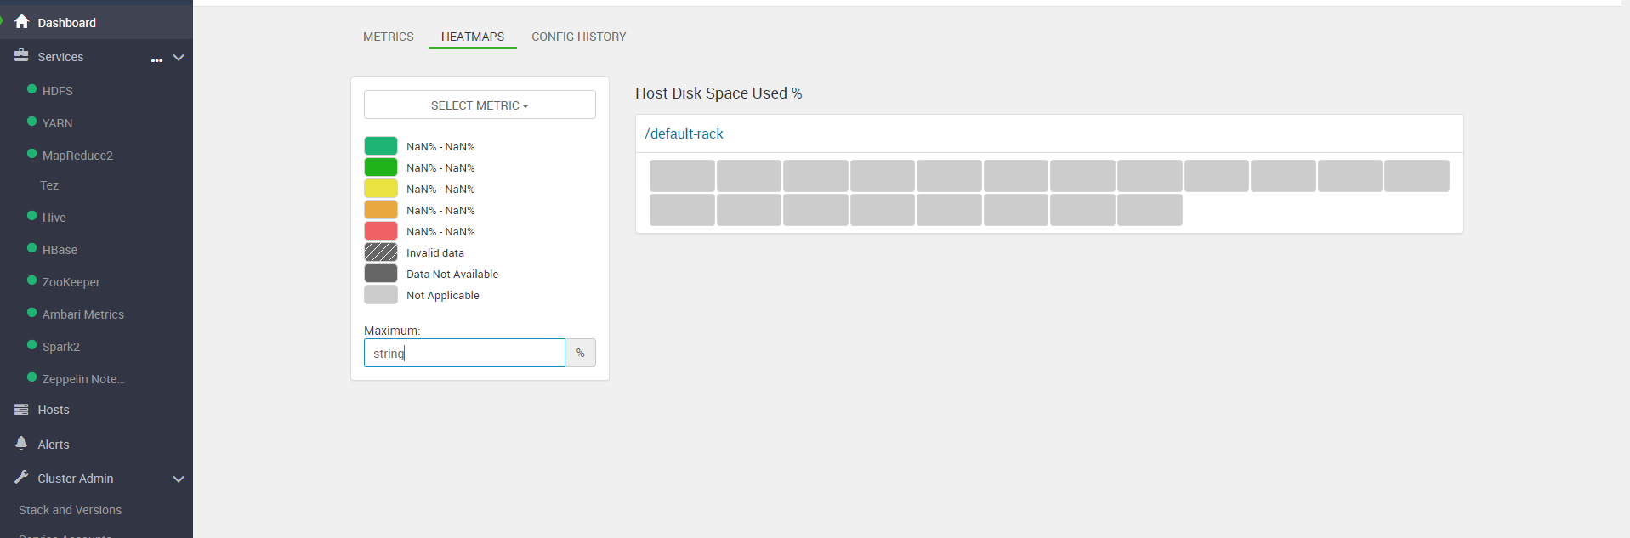The image size is (1630, 538).
Task: Open the Select Metric dropdown
Action: [x=480, y=105]
